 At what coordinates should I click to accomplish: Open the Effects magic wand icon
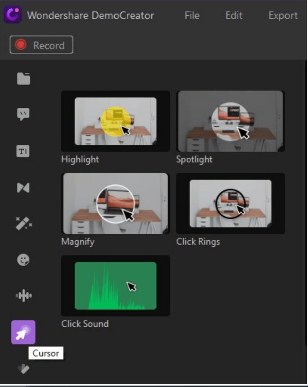click(x=24, y=224)
